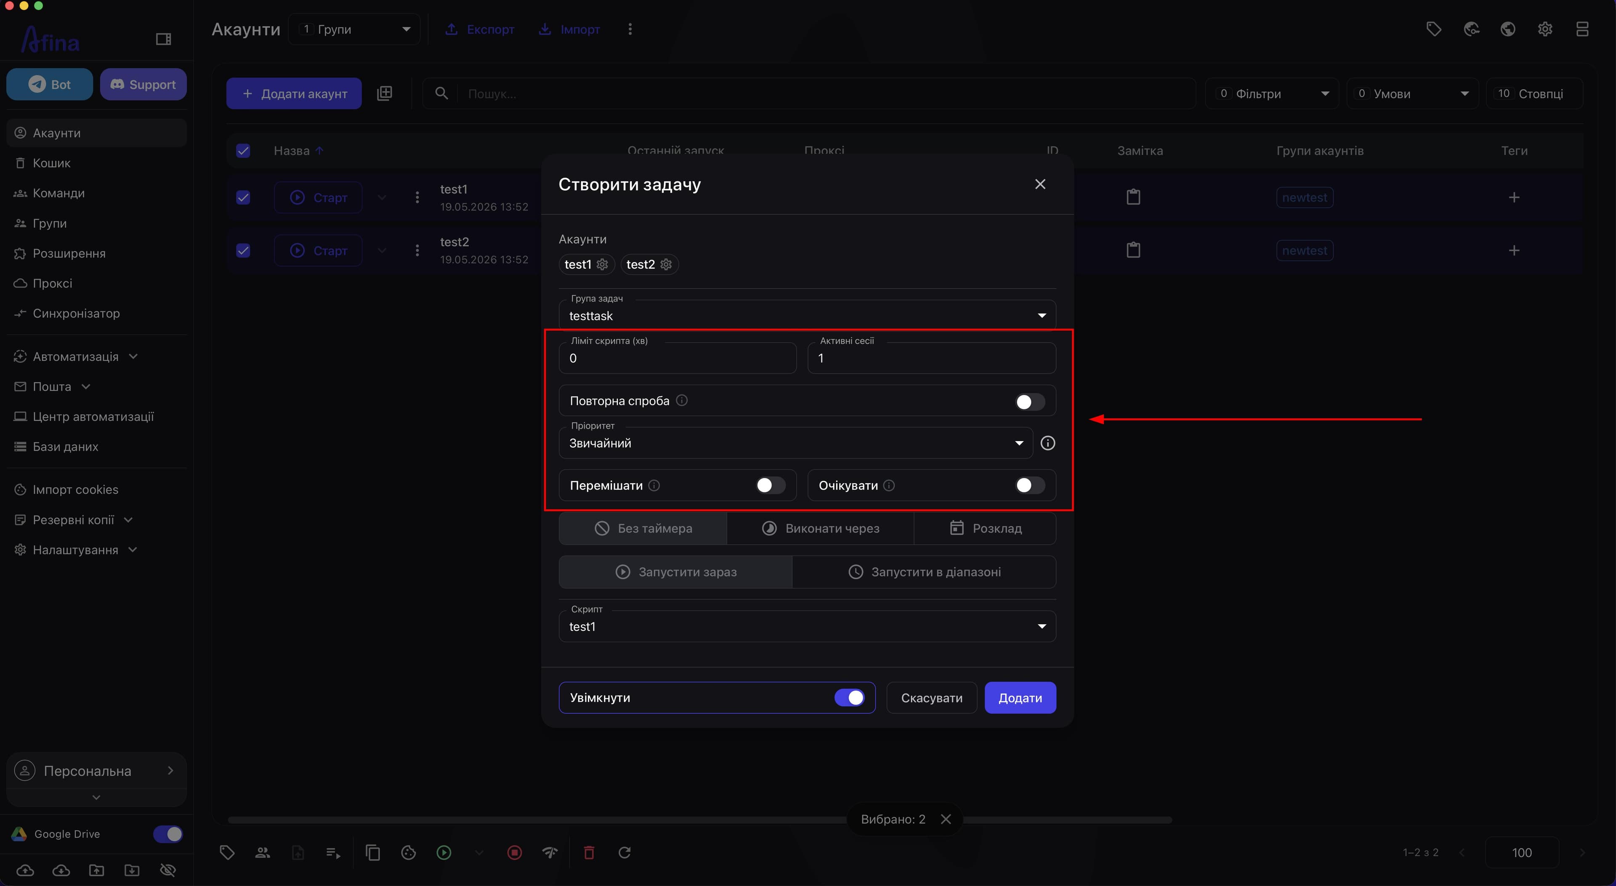The image size is (1616, 886).
Task: Uncheck the test1 row checkbox
Action: [243, 198]
